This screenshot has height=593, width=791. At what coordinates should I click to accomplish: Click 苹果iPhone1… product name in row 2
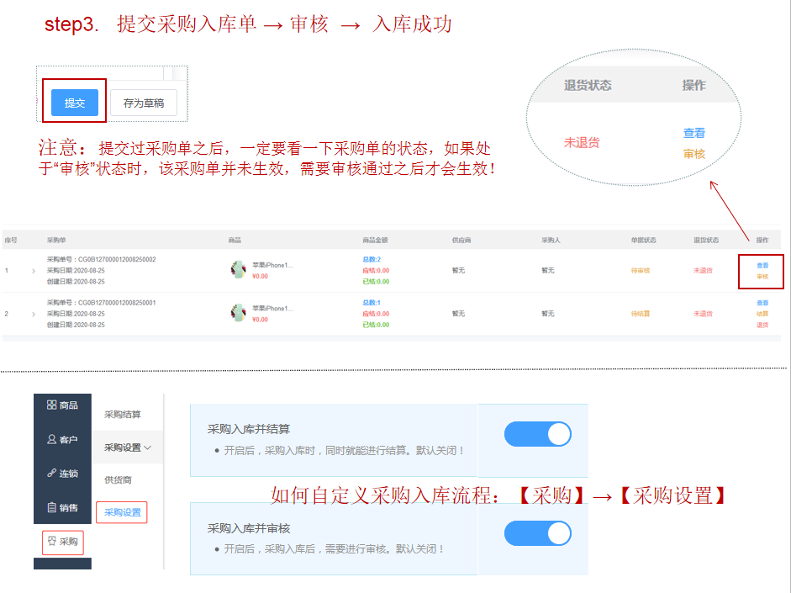click(x=272, y=309)
